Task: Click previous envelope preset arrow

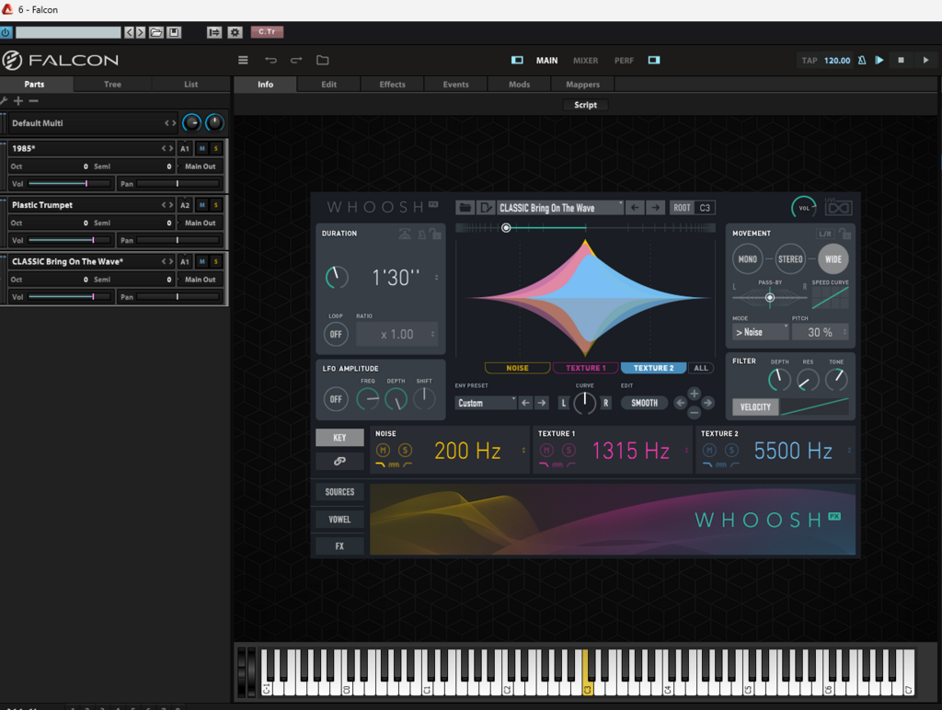Action: tap(525, 403)
